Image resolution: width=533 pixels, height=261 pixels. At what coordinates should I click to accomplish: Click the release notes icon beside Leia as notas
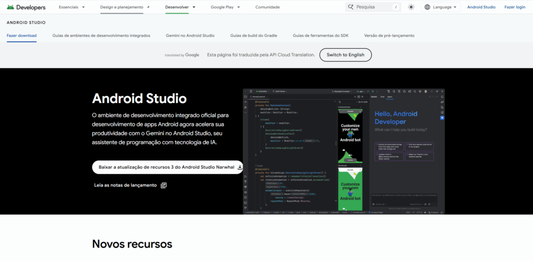[x=163, y=185]
